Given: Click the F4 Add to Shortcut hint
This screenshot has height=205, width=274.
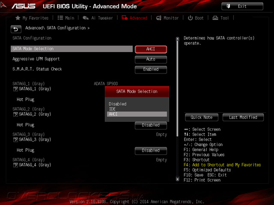Looking at the screenshot, I should [x=222, y=165].
